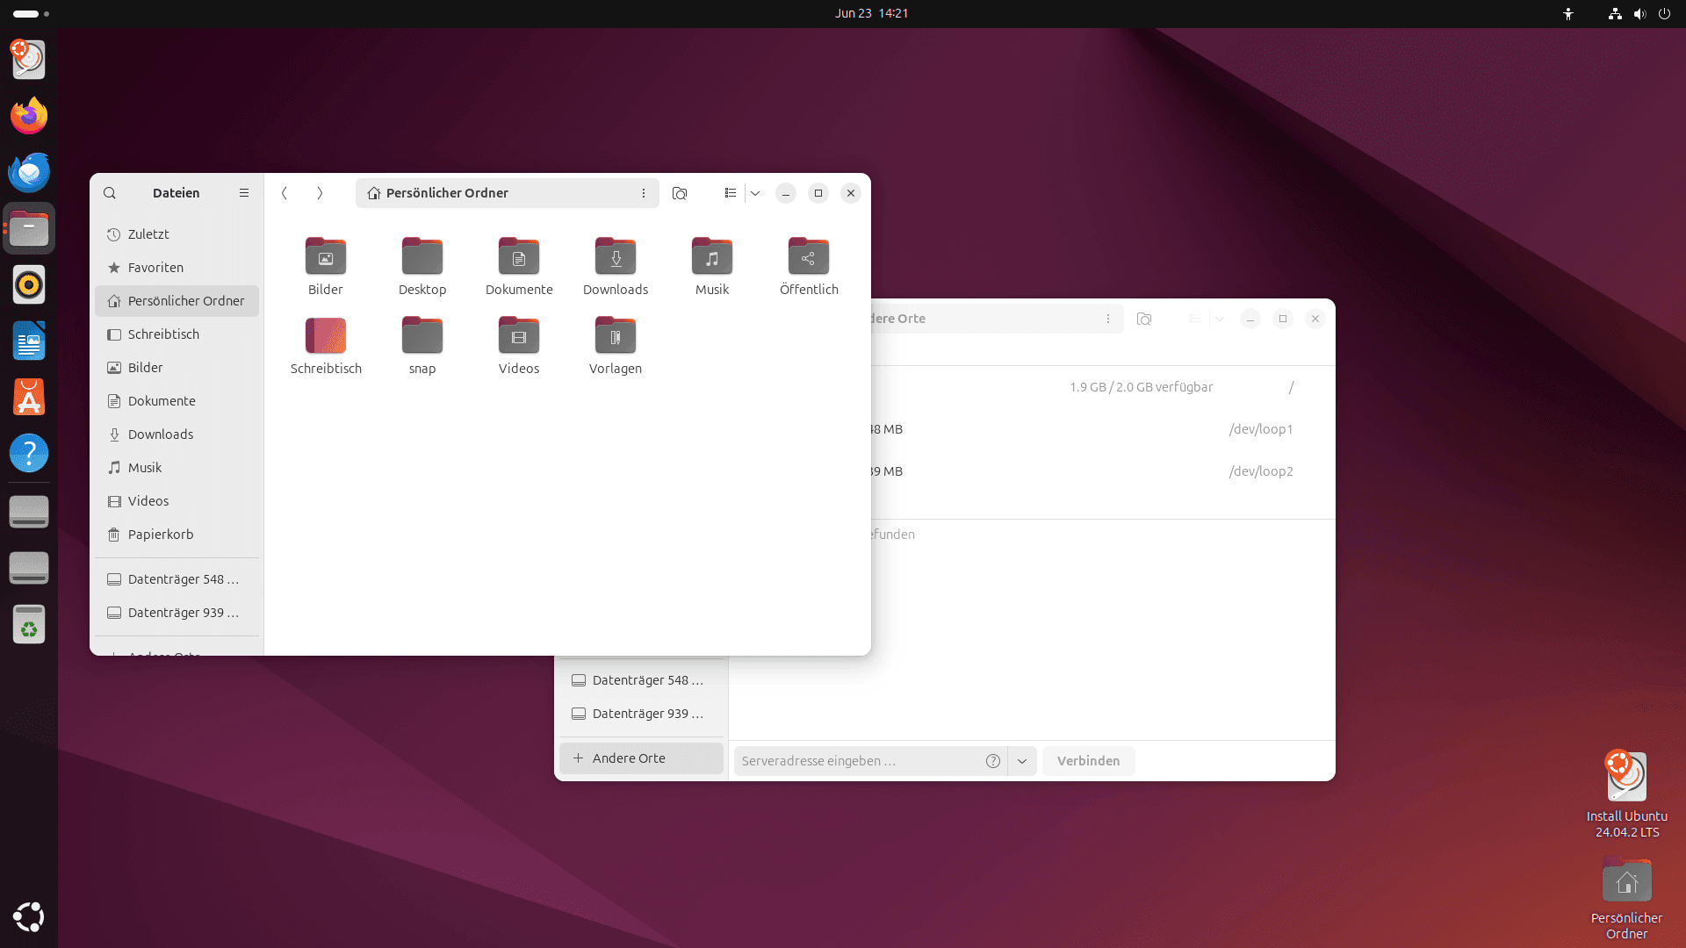The height and width of the screenshot is (948, 1686).
Task: Open path bar options beside Persönlicher Ordner
Action: tap(644, 193)
